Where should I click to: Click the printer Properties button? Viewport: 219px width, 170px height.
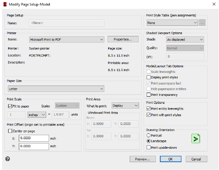pyautogui.click(x=123, y=39)
